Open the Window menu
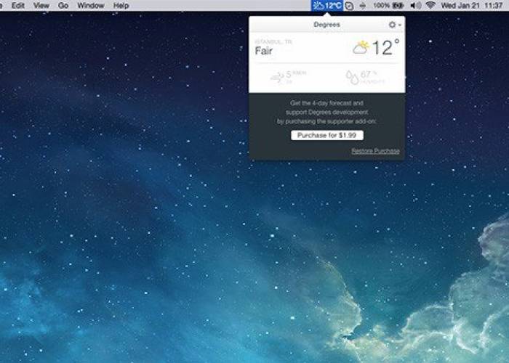Image resolution: width=509 pixels, height=363 pixels. point(91,6)
